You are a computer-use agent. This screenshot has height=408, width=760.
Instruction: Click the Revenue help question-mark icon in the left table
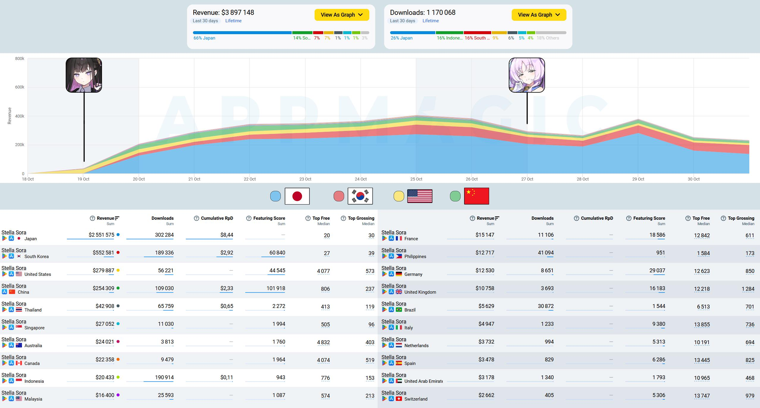click(x=92, y=218)
